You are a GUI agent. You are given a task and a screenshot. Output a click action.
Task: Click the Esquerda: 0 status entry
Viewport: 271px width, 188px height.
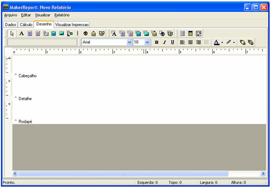(147, 182)
